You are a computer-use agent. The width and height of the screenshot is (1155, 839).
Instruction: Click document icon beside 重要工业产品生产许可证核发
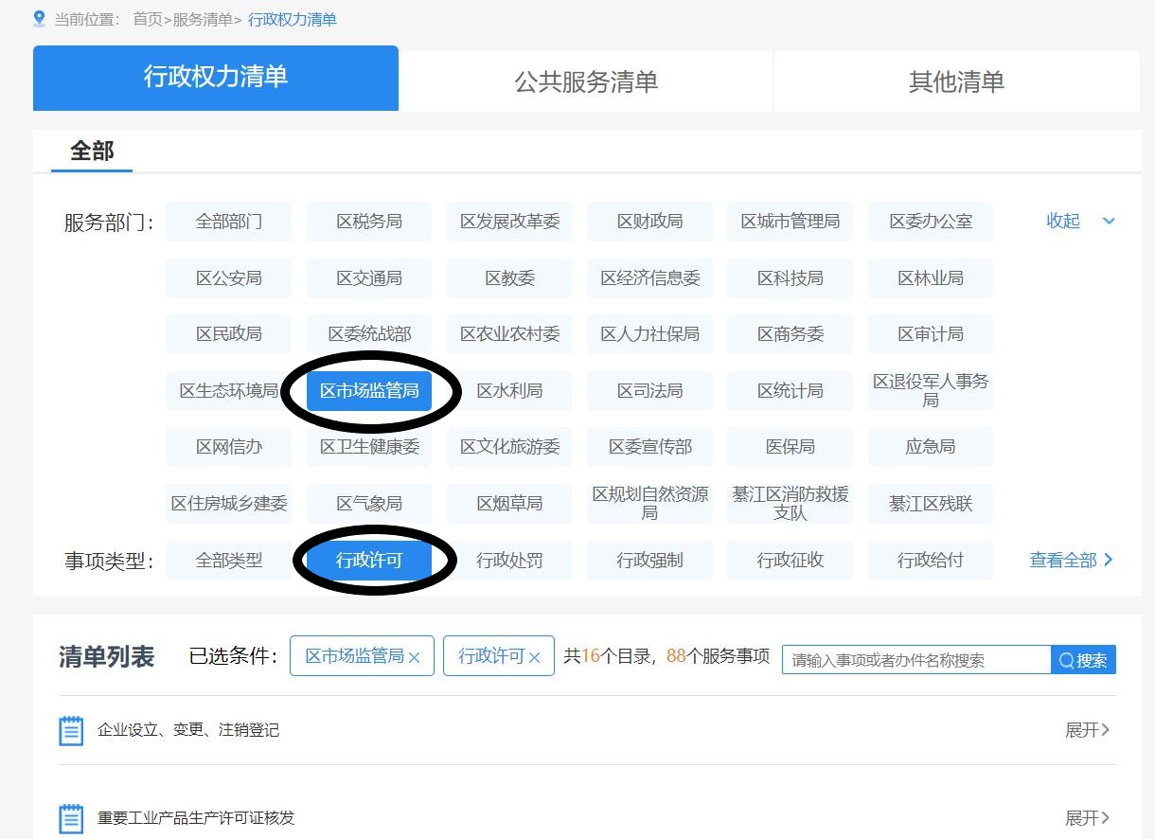(71, 817)
